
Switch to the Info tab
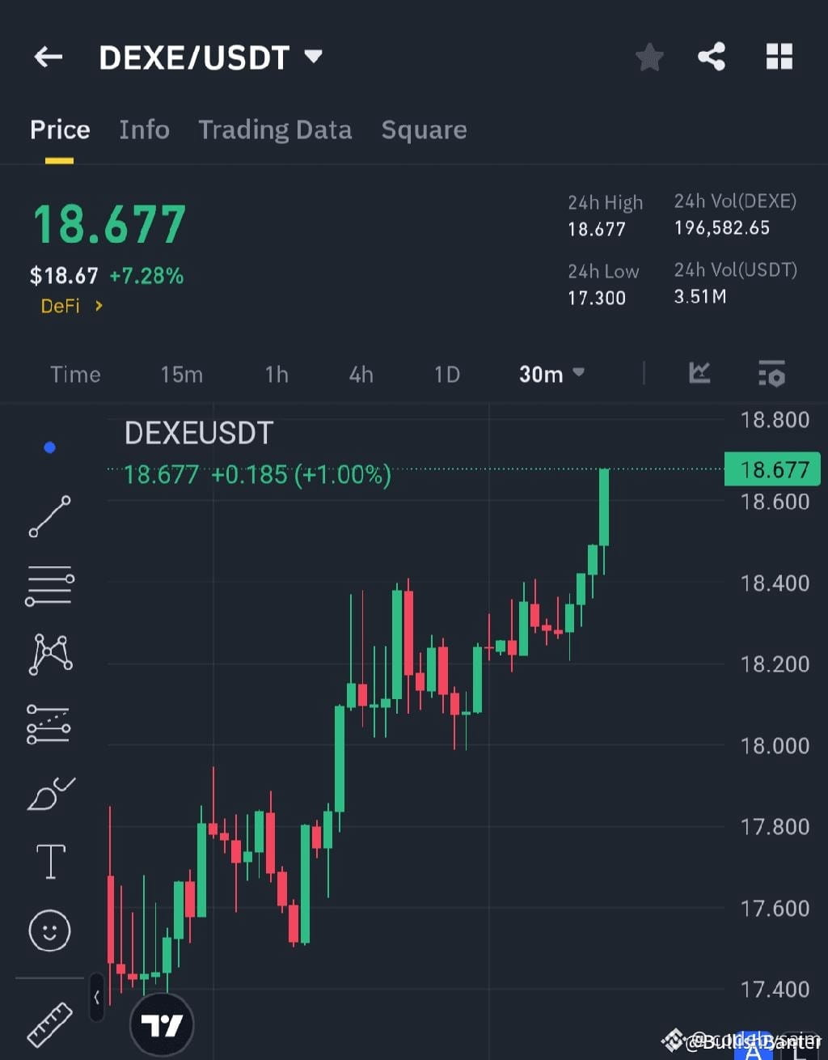(x=144, y=130)
